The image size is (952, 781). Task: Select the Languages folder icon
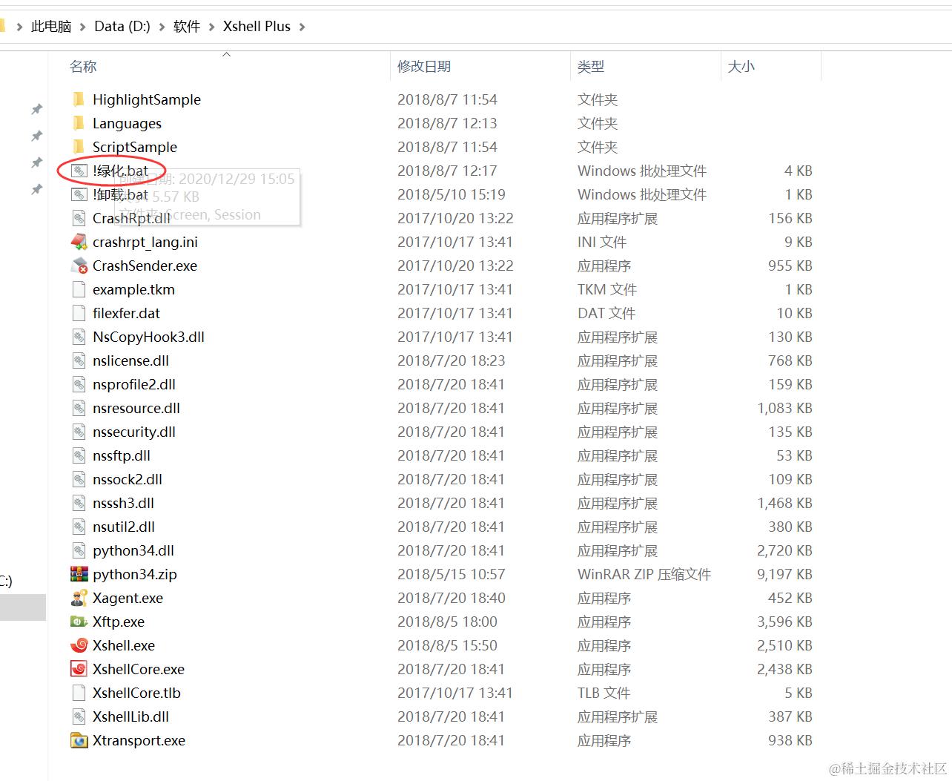tap(79, 123)
